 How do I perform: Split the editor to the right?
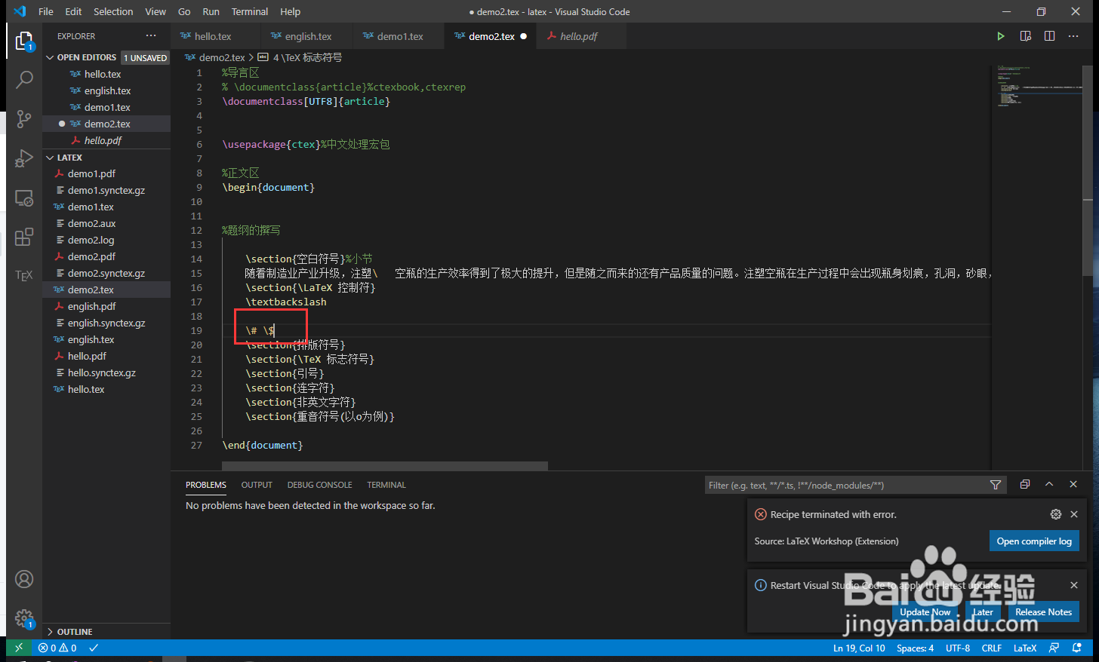click(x=1049, y=36)
